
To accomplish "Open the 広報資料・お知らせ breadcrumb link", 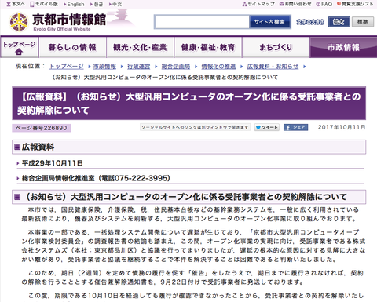I will (x=273, y=67).
